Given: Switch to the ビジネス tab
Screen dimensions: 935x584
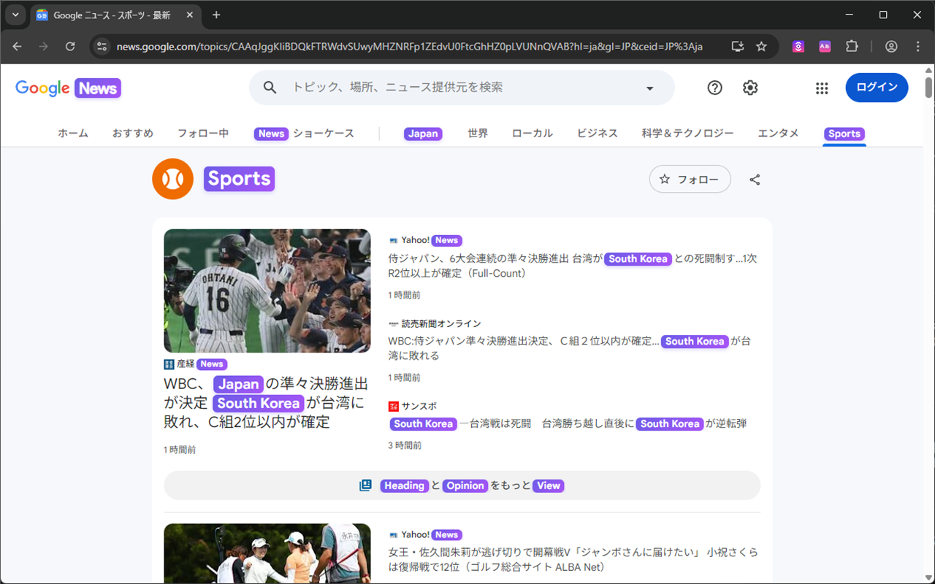Looking at the screenshot, I should pos(597,133).
